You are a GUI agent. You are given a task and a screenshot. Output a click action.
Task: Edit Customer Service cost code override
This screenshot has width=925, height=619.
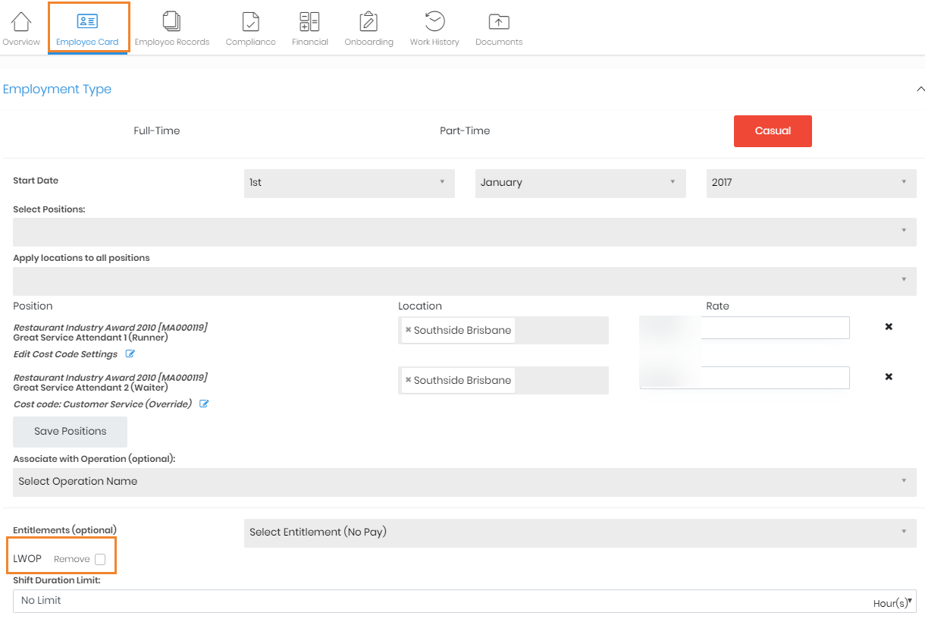[x=204, y=404]
